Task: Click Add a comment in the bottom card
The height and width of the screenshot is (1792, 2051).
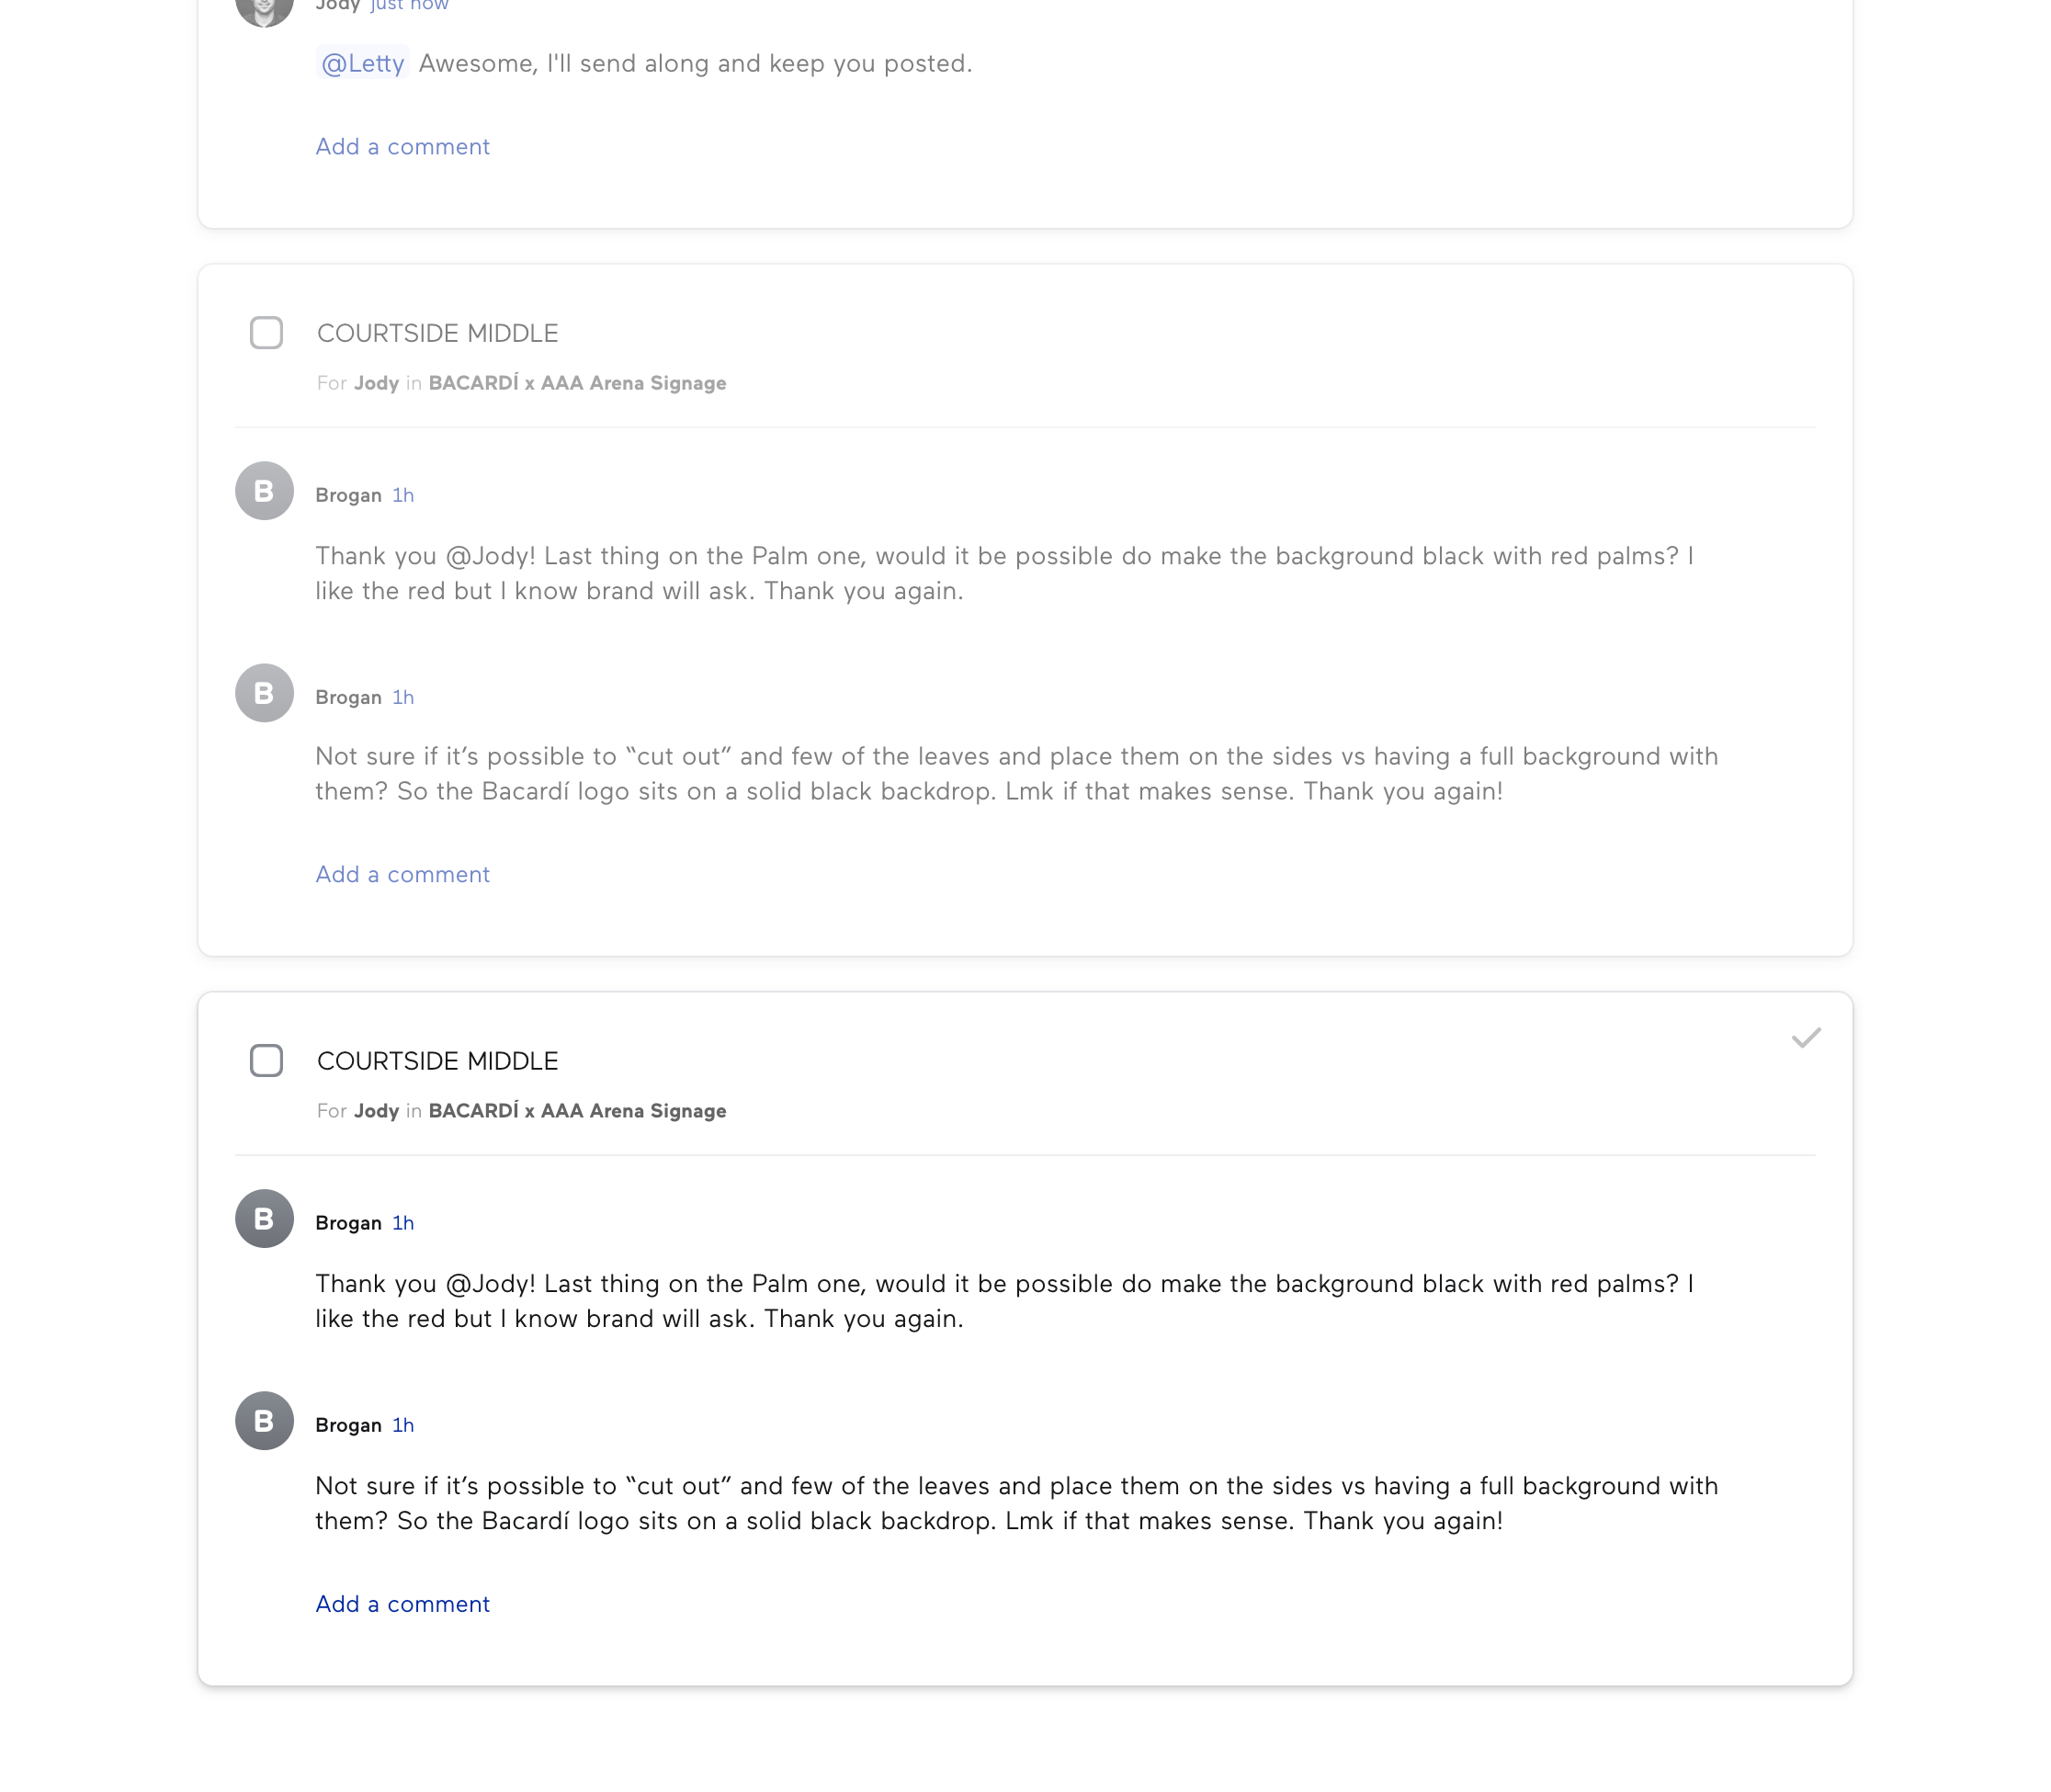Action: click(403, 1605)
